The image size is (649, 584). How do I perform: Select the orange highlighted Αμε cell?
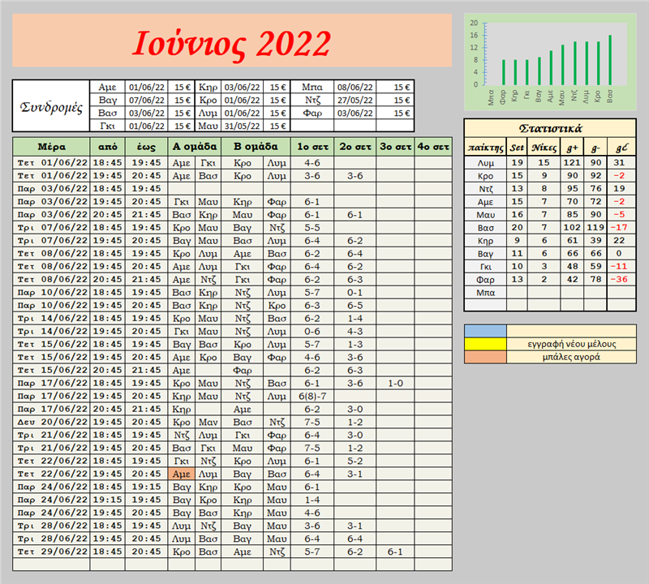coord(182,474)
